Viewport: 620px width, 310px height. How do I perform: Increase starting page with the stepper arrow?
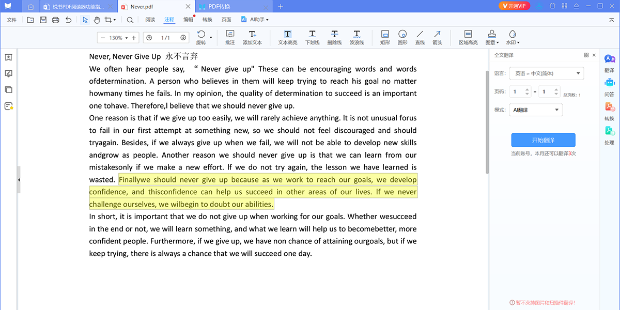(x=527, y=89)
